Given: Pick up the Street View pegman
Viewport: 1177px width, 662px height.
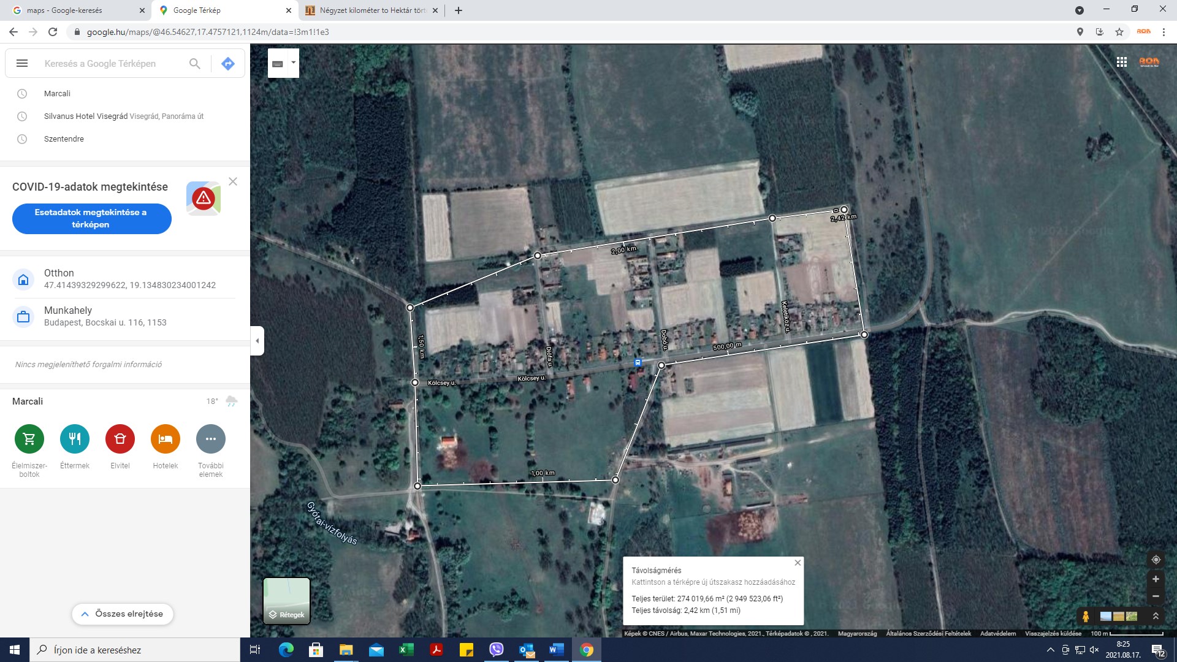Looking at the screenshot, I should pyautogui.click(x=1086, y=616).
